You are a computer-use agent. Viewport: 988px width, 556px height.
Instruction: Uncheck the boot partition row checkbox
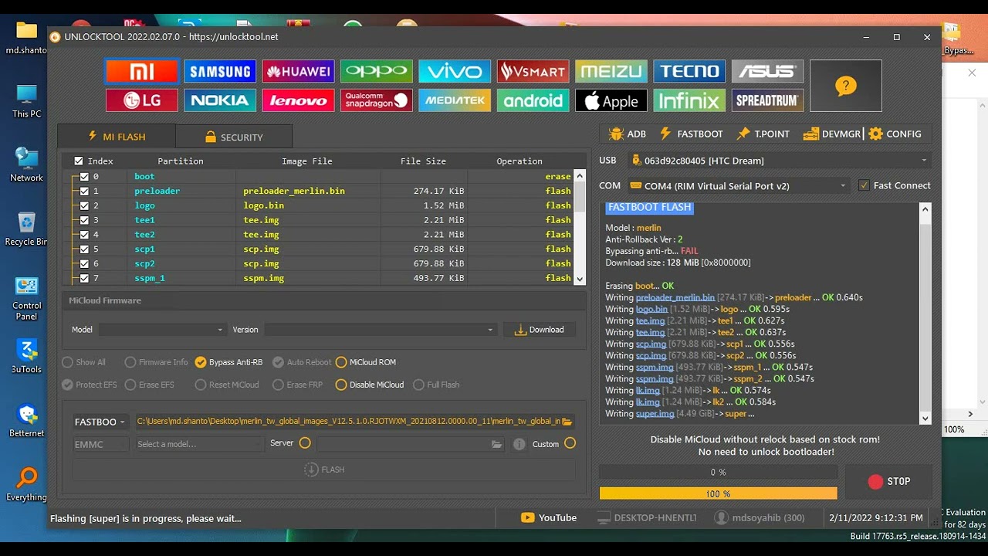(x=84, y=177)
